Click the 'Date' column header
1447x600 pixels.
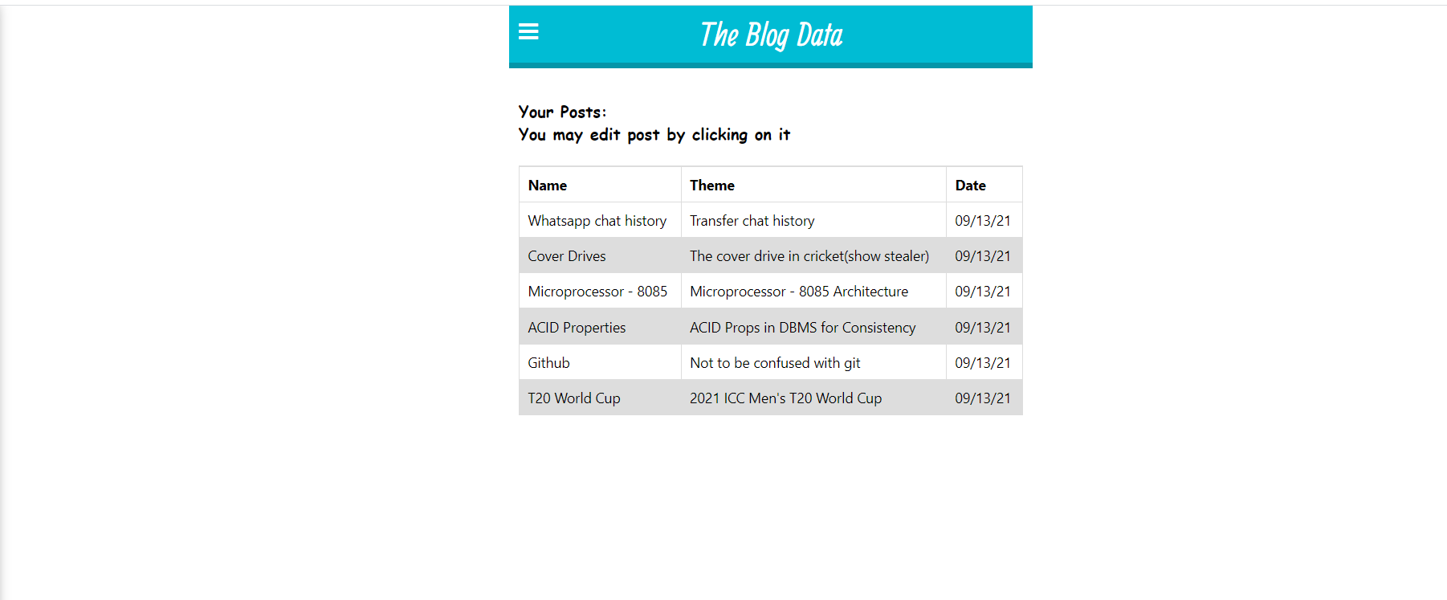point(970,185)
